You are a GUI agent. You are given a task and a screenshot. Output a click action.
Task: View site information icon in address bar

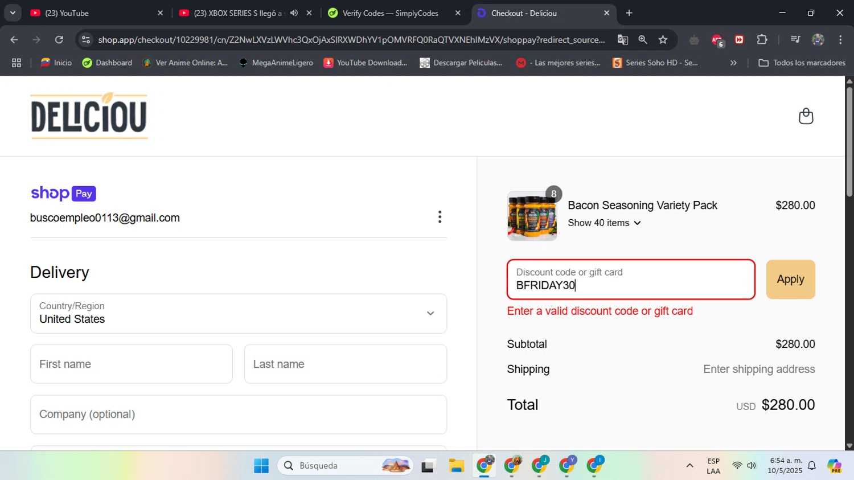(86, 39)
